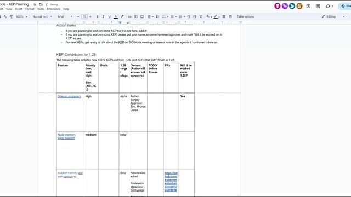Open the Help menu
Image resolution: width=351 pixels, height=197 pixels.
[x=66, y=9]
